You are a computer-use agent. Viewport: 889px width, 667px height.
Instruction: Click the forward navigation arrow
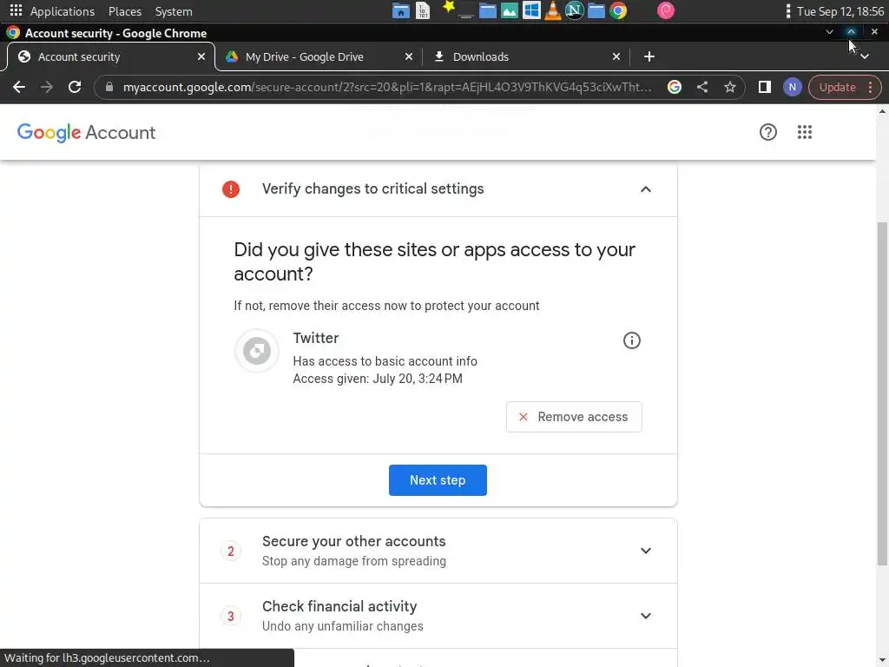coord(47,87)
